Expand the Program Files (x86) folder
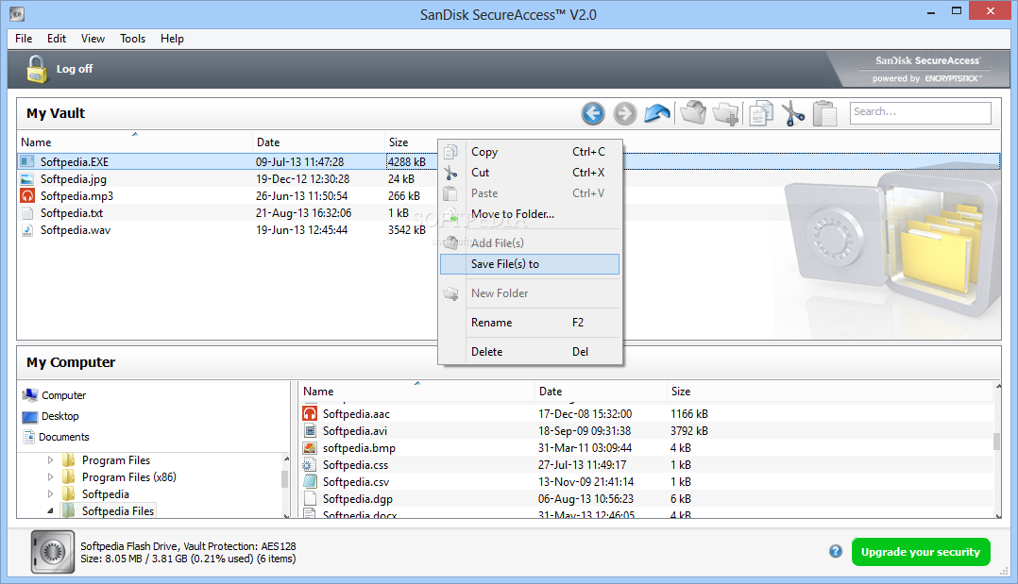The height and width of the screenshot is (584, 1018). (x=51, y=477)
